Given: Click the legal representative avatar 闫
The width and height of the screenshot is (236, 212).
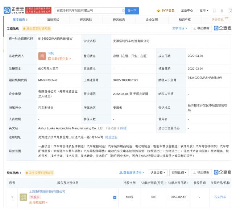Looking at the screenshot, I should (42, 56).
